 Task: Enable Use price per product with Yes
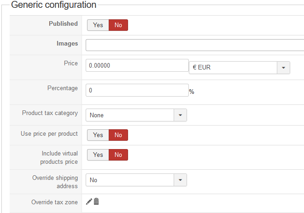pos(98,135)
